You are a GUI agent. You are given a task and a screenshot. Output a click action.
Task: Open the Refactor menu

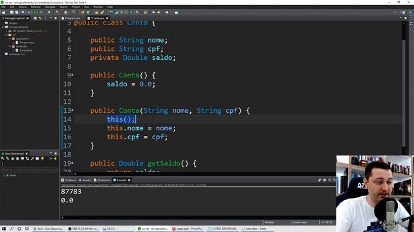(36, 7)
